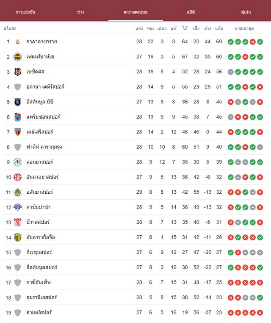Click Galatasaray's red loss indicator
271x323 pixels.
(x=253, y=42)
